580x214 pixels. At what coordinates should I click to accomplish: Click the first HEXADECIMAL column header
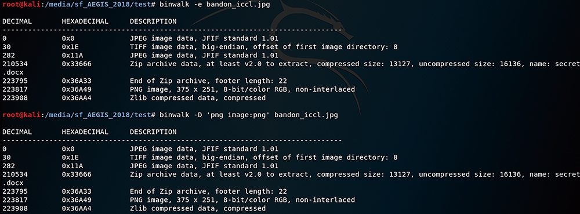tap(85, 21)
